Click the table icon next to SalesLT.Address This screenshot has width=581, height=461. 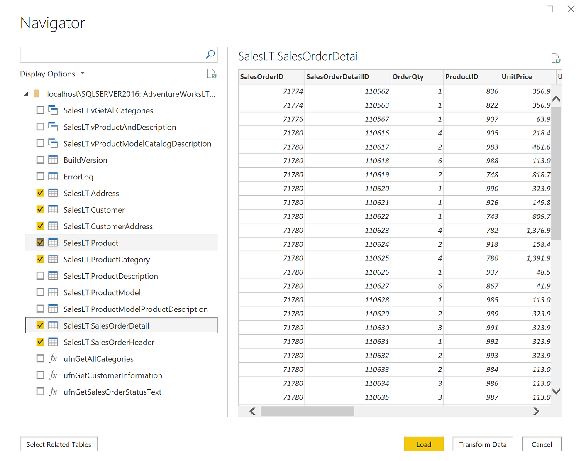click(x=53, y=193)
